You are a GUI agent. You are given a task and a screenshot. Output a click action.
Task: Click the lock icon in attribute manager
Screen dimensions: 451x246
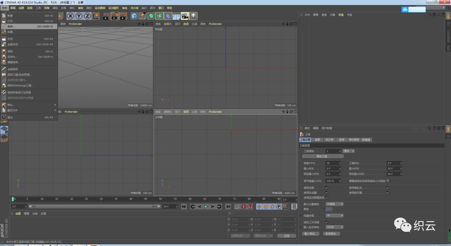434,128
